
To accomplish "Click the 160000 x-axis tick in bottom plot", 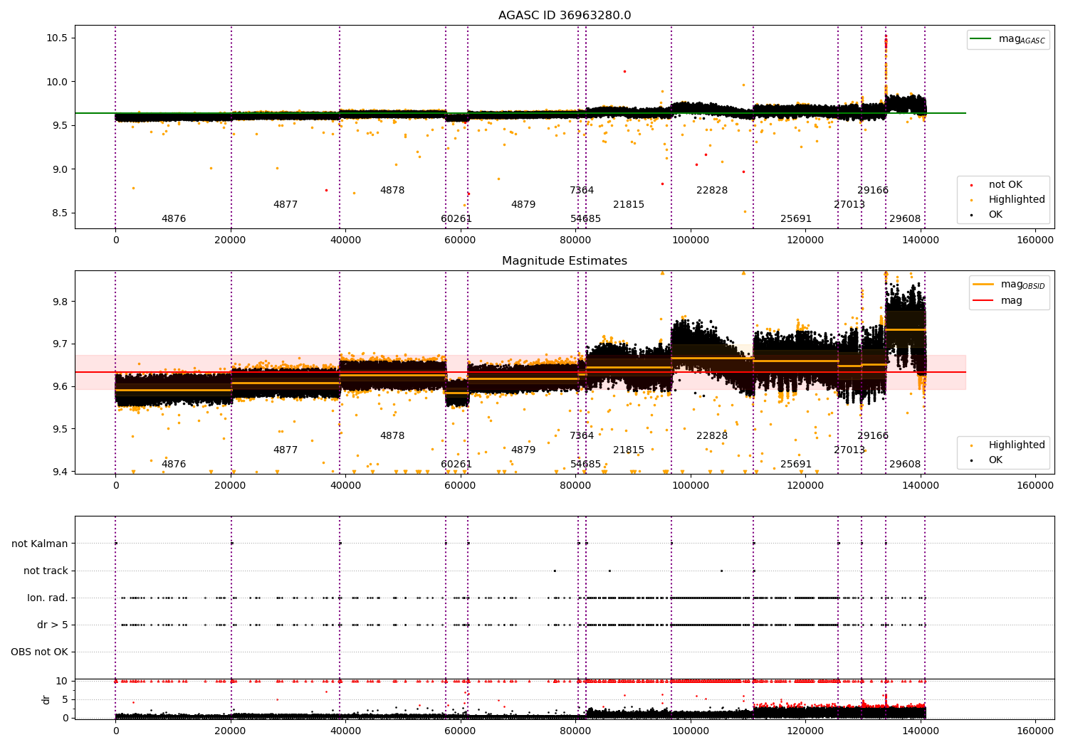I will (x=1035, y=731).
